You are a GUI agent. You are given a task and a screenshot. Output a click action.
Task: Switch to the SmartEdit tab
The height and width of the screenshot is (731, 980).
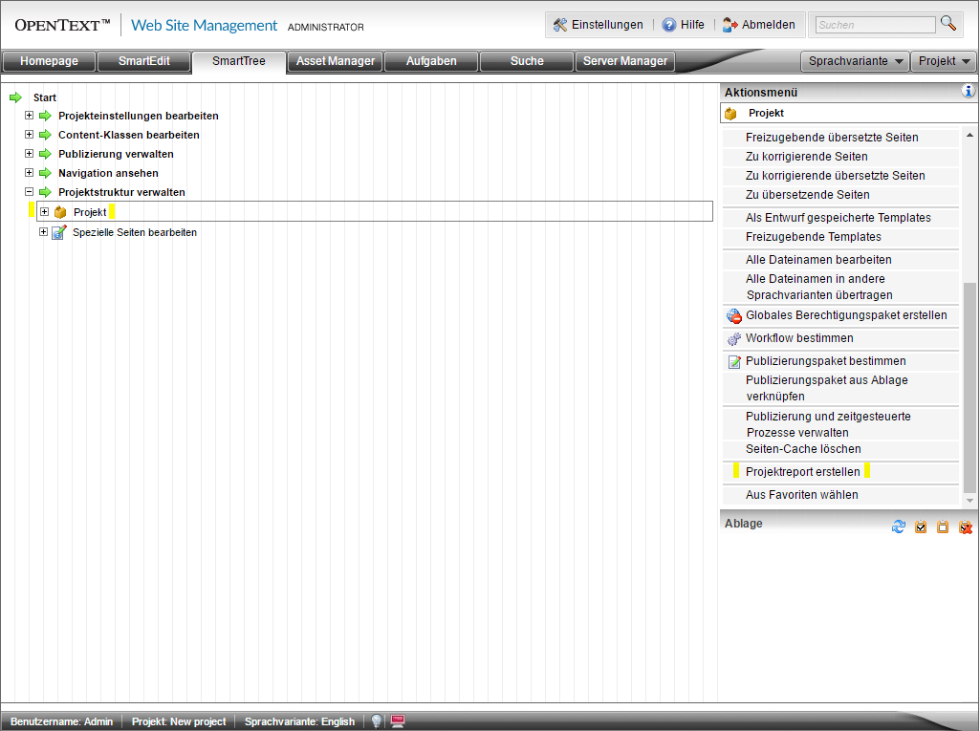coord(144,61)
